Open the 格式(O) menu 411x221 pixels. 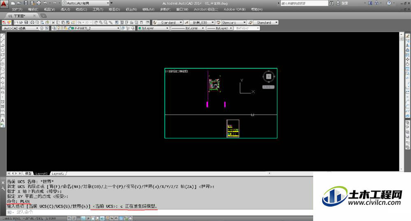(81, 9)
